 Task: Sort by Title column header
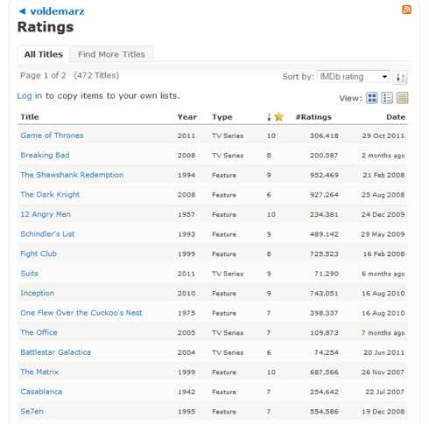pyautogui.click(x=30, y=117)
